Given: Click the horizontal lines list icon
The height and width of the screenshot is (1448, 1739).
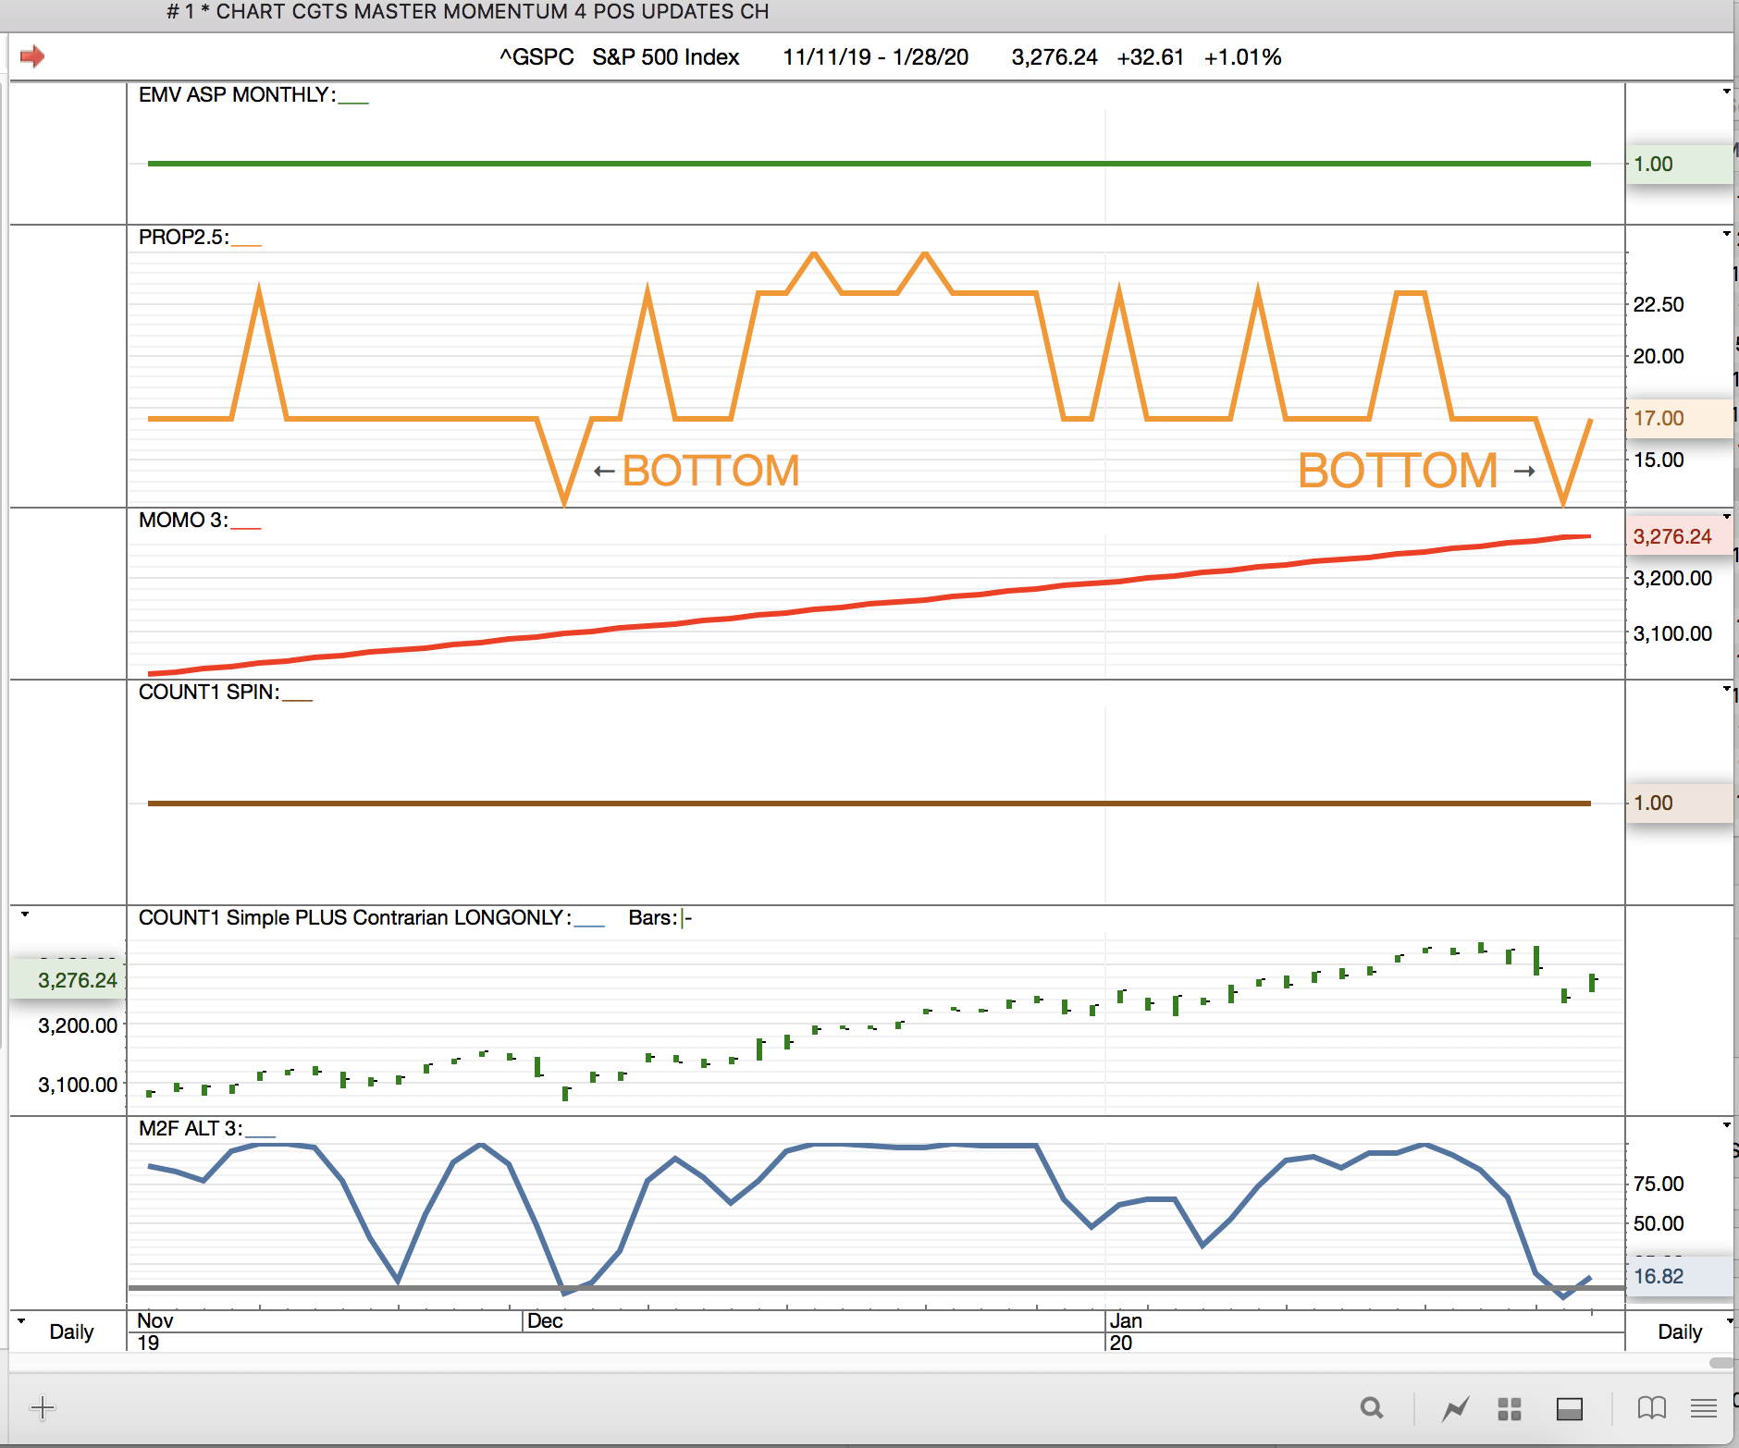Looking at the screenshot, I should click(1703, 1408).
